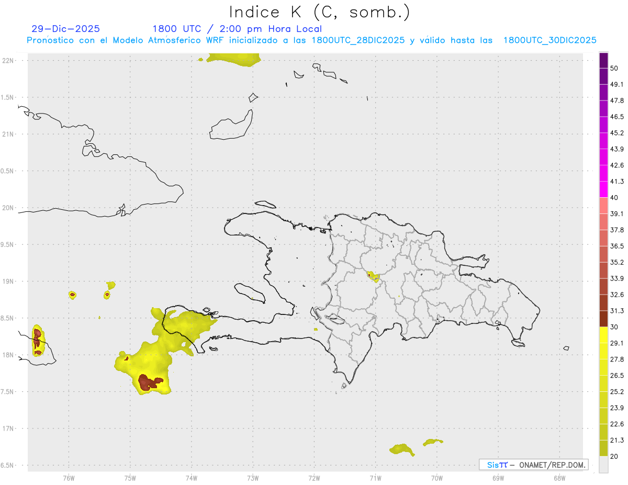Click the longitude label '71W'

[375, 478]
